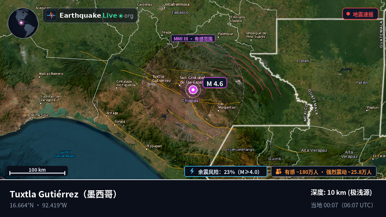Click the Pijijiapan town label
Image resolution: width=386 pixels, height=217 pixels.
point(154,146)
